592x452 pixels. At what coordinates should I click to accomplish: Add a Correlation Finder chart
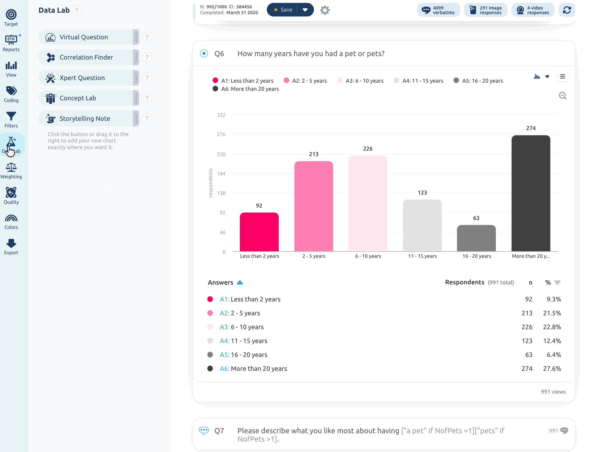point(88,58)
